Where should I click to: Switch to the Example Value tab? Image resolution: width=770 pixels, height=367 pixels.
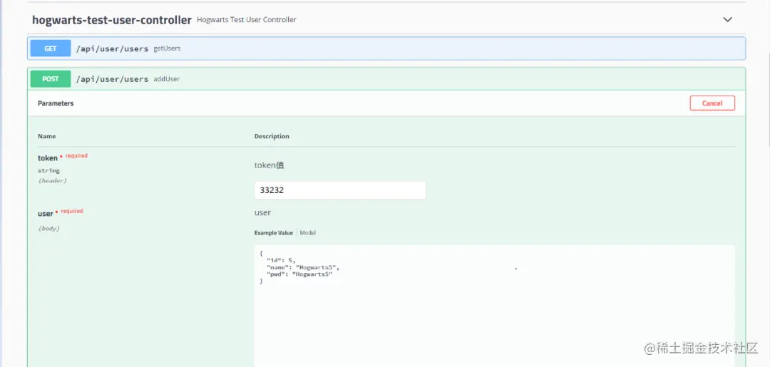point(274,232)
